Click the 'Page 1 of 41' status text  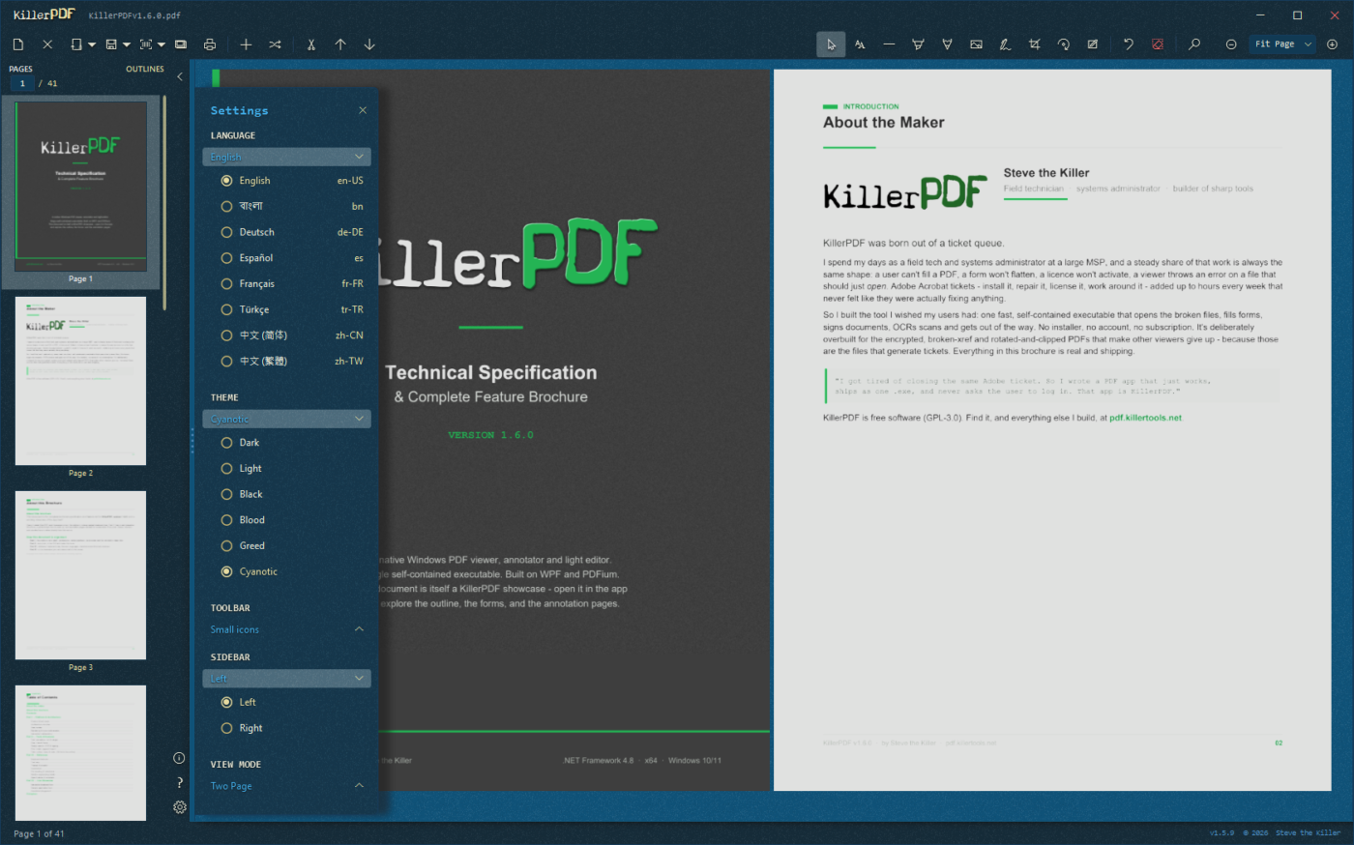tap(39, 833)
